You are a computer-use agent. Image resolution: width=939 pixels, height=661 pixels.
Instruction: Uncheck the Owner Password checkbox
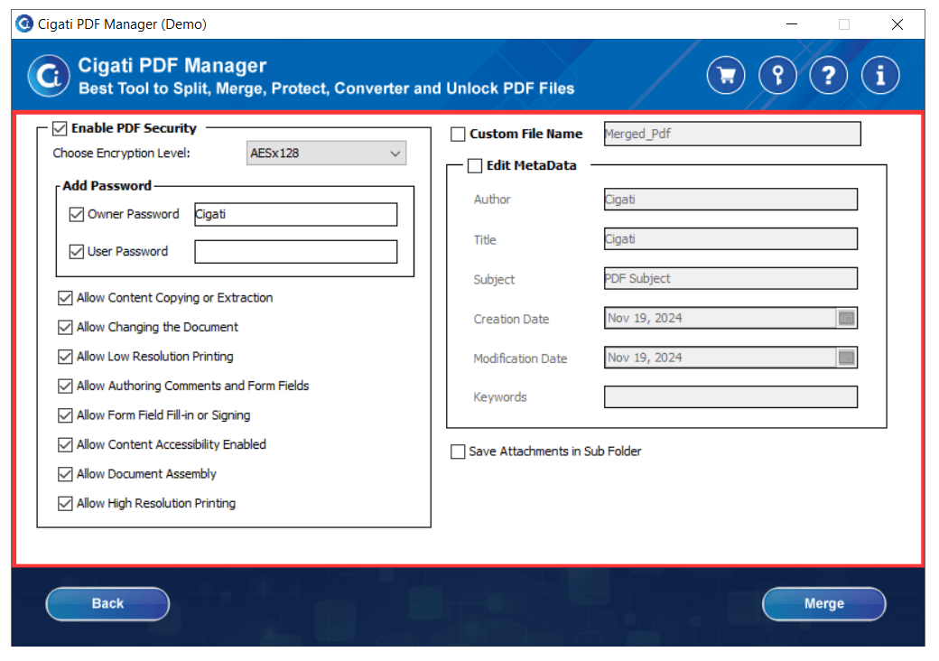pos(76,214)
